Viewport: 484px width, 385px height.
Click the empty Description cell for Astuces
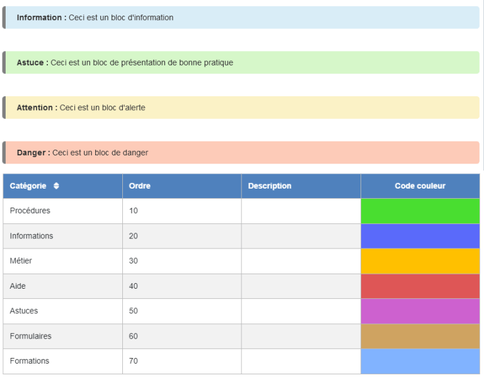point(301,311)
